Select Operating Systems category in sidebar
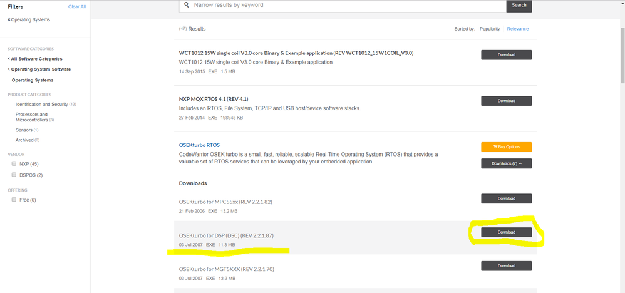The image size is (625, 293). (33, 80)
